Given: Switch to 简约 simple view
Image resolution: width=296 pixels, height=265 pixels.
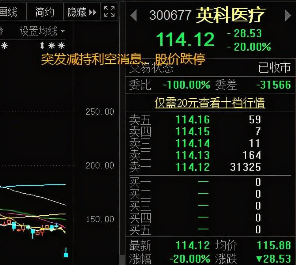Looking at the screenshot, I should [x=45, y=12].
